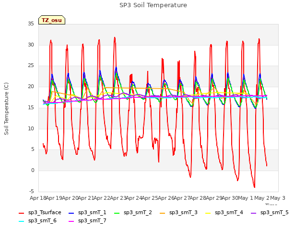This screenshot has width=307, height=230.
Task: Click the Apr 30 x-axis tick label
Action: click(x=230, y=198)
